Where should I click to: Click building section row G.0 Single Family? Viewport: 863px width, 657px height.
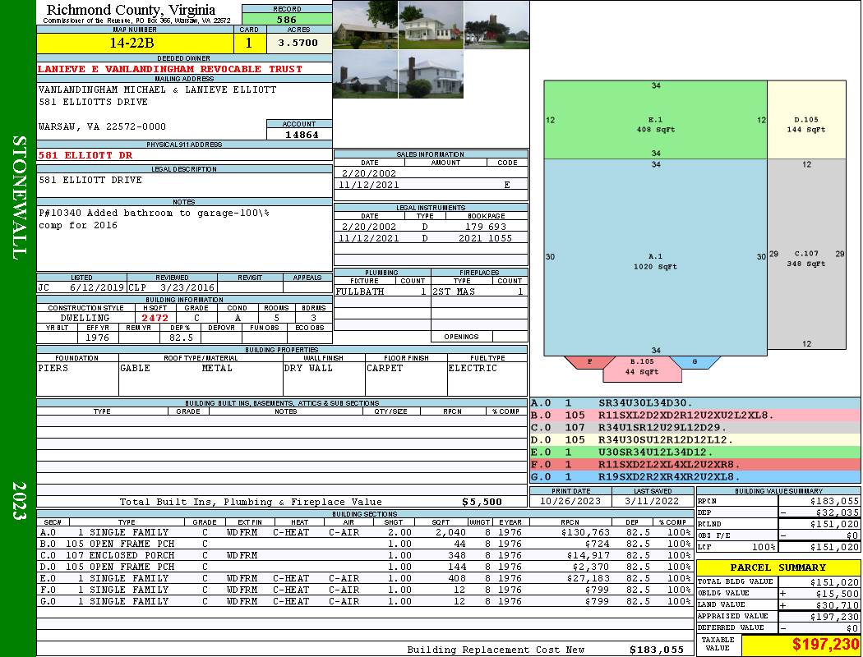(x=366, y=601)
